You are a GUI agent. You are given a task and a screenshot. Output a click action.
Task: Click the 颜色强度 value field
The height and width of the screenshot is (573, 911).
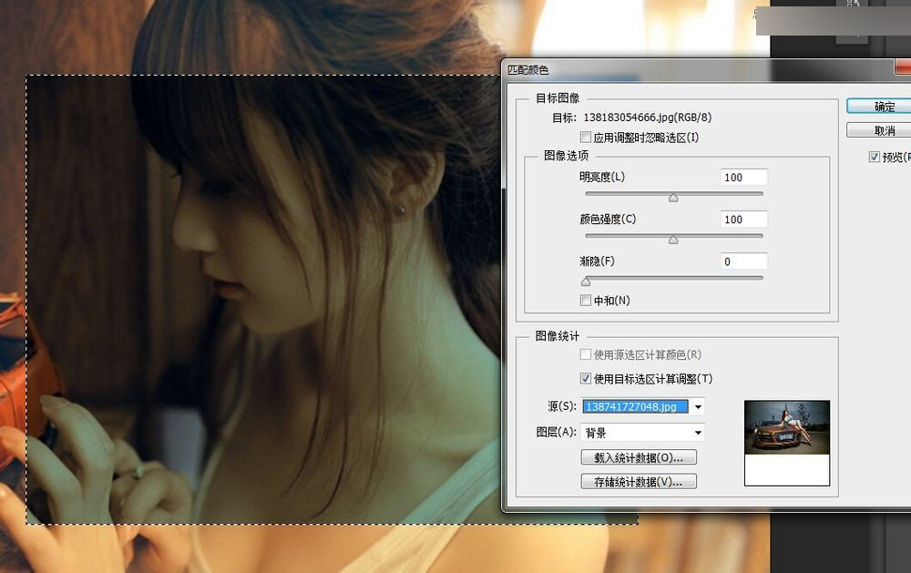[x=743, y=219]
